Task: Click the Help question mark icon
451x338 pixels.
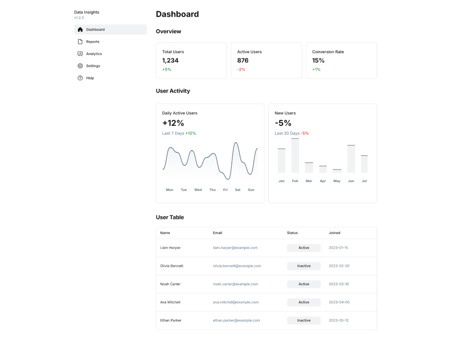Action: 80,78
